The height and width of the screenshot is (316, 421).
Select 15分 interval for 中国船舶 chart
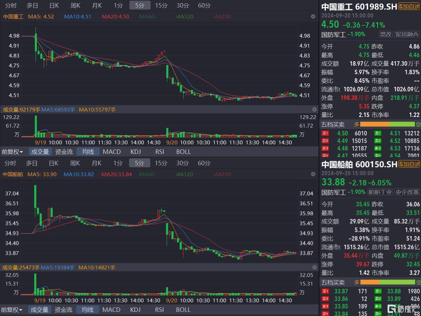[161, 163]
